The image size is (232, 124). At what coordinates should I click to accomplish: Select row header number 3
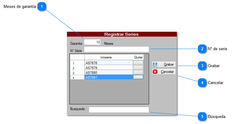(x=77, y=72)
